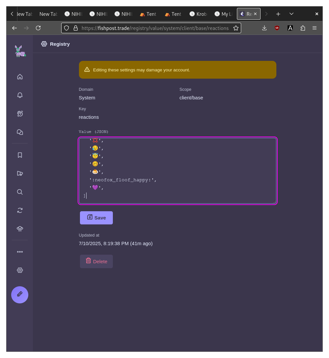
Task: Click the halo angel emoji line
Action: tap(96, 156)
